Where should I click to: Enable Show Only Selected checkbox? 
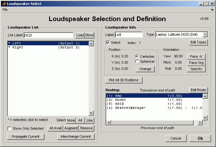point(10,128)
